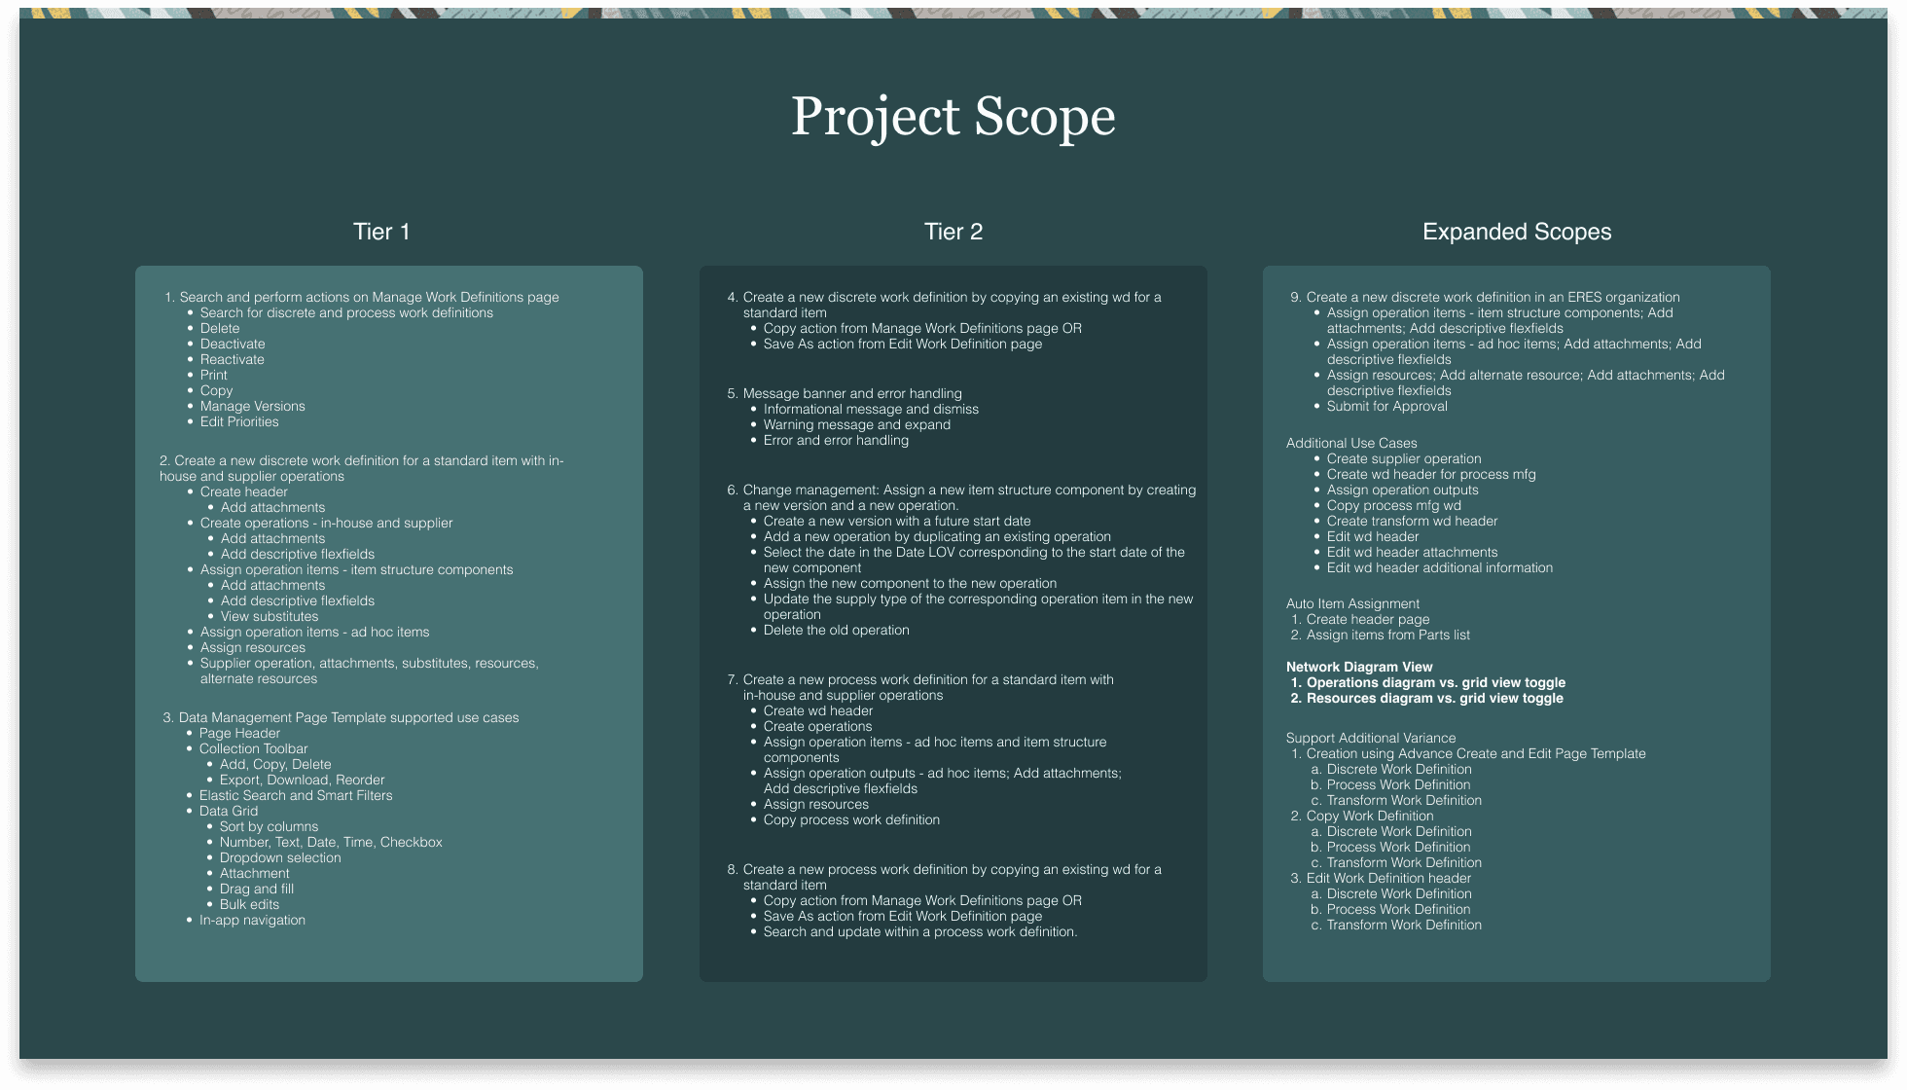Click the Auto Item Assignment heading
Image resolution: width=1907 pixels, height=1090 pixels.
(x=1352, y=603)
